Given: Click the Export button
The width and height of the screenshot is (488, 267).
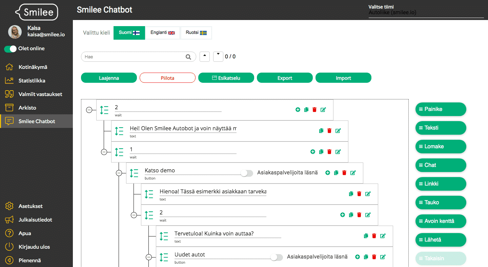Looking at the screenshot, I should tap(285, 78).
